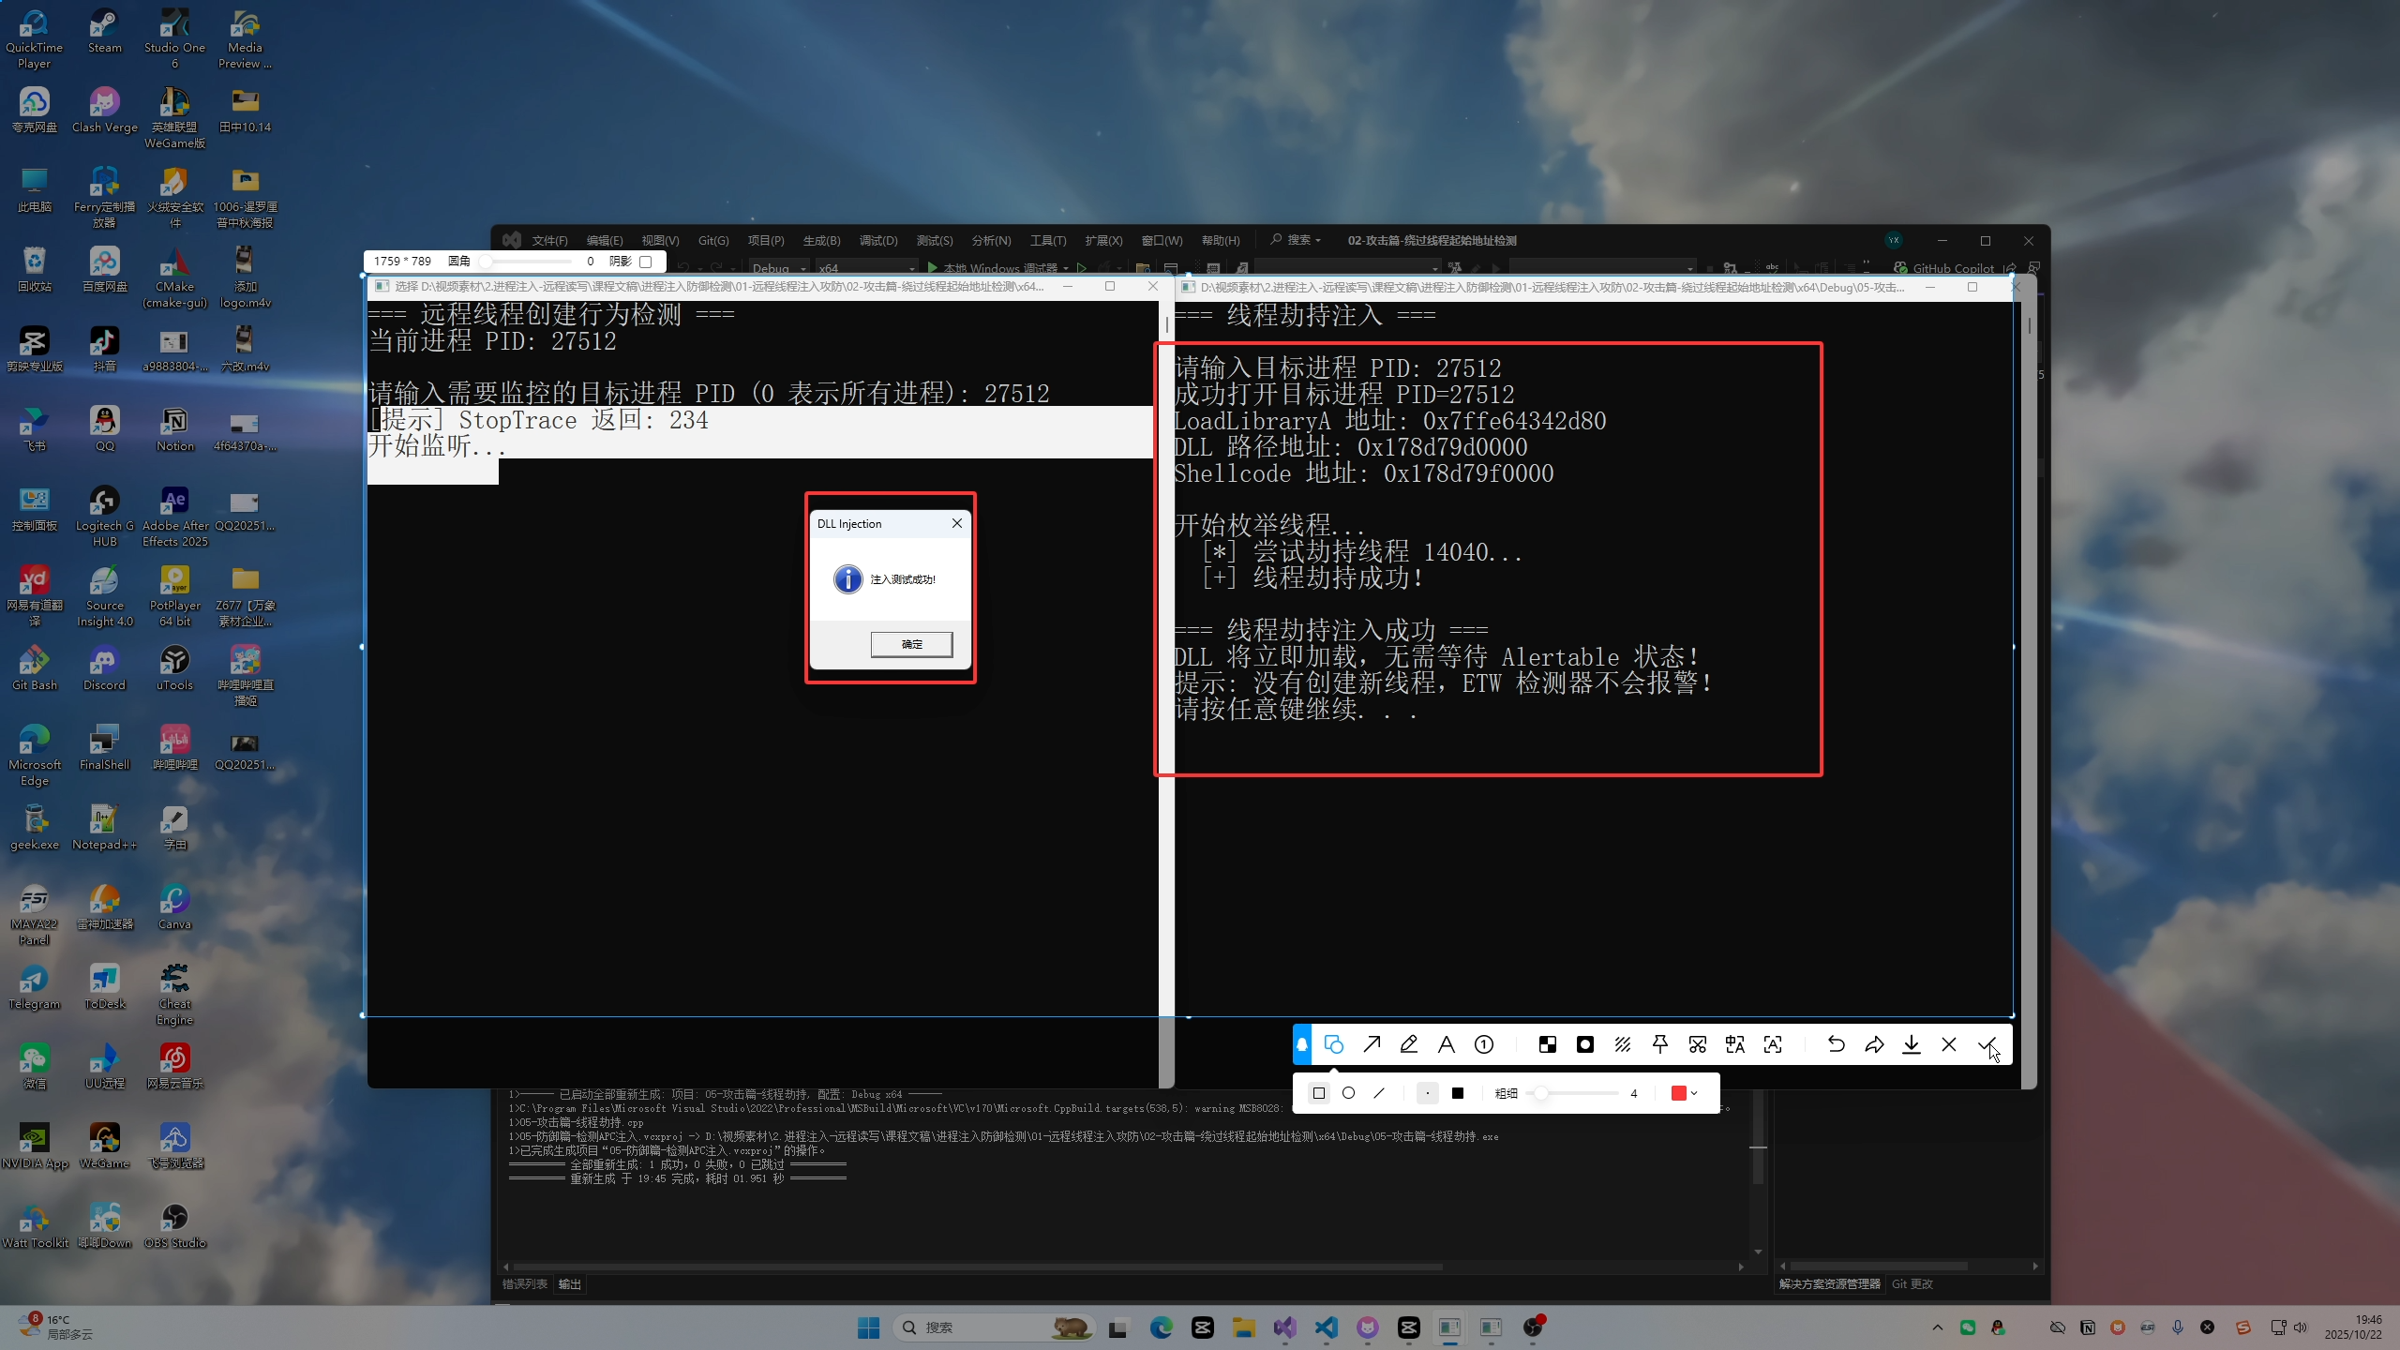2400x1350 pixels.
Task: Apply the mosaic blur tool
Action: [x=1548, y=1044]
